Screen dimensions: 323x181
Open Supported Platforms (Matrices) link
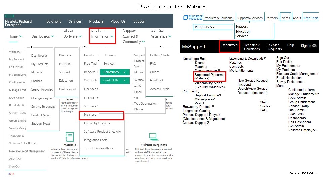(x=210, y=76)
